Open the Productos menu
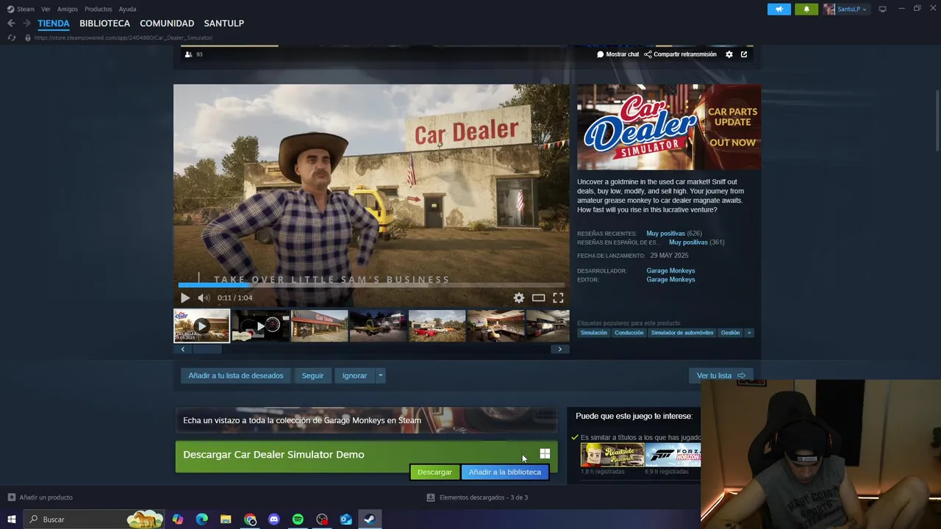This screenshot has height=529, width=941. 99,9
